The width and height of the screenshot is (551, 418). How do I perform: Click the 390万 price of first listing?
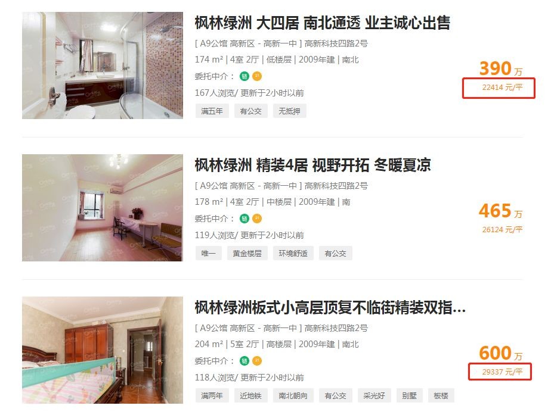(501, 68)
